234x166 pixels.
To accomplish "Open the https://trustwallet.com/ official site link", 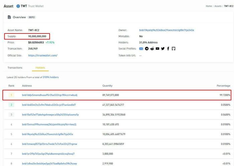I will (43, 56).
